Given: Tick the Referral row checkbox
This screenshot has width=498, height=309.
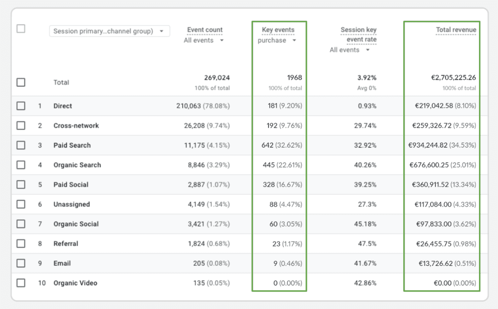Looking at the screenshot, I should click(x=21, y=243).
